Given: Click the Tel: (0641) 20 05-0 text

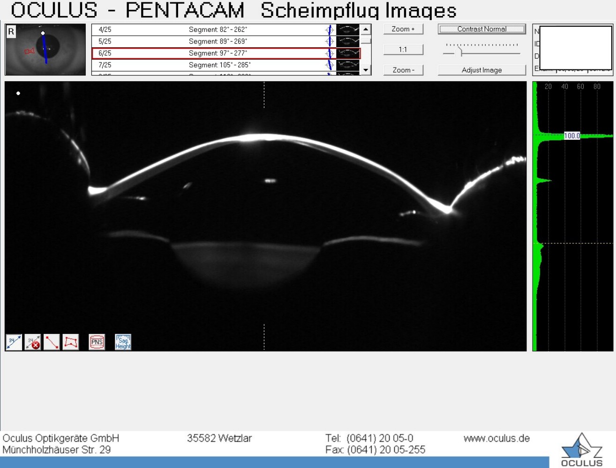Looking at the screenshot, I should pos(369,438).
